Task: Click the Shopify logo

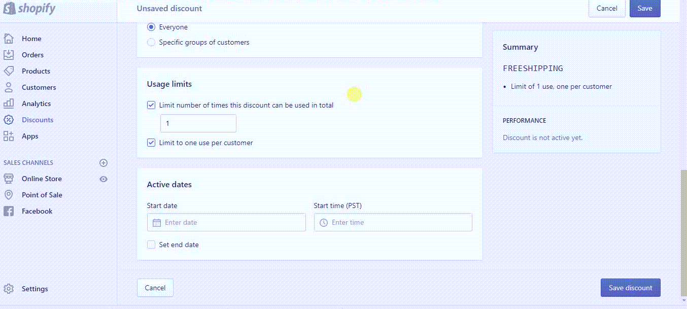Action: tap(29, 8)
